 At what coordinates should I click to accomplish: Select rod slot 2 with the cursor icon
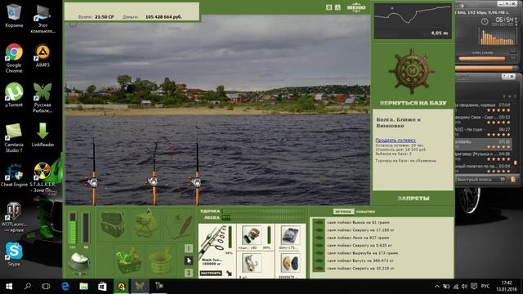[x=189, y=261]
